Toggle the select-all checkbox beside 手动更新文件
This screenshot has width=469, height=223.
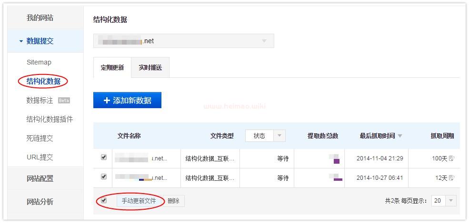click(x=104, y=200)
